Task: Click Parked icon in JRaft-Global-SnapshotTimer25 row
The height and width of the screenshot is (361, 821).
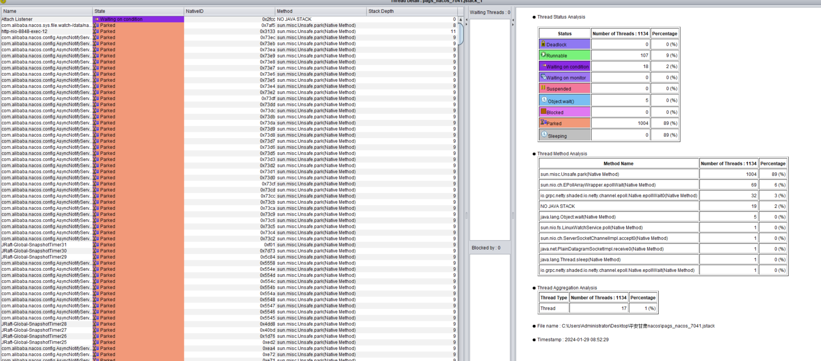Action: click(96, 342)
